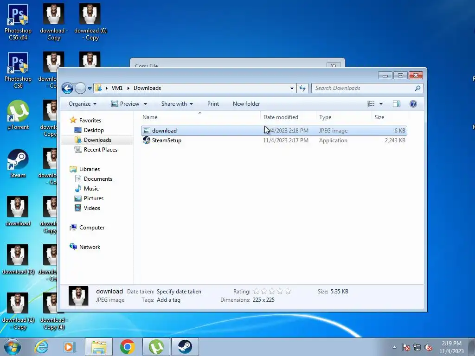This screenshot has height=356, width=475.
Task: Select the Steam desktop shortcut
Action: pos(18,164)
